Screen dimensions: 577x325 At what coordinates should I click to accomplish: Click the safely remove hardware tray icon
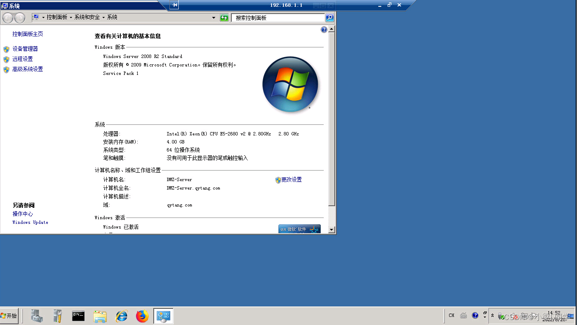tap(502, 317)
